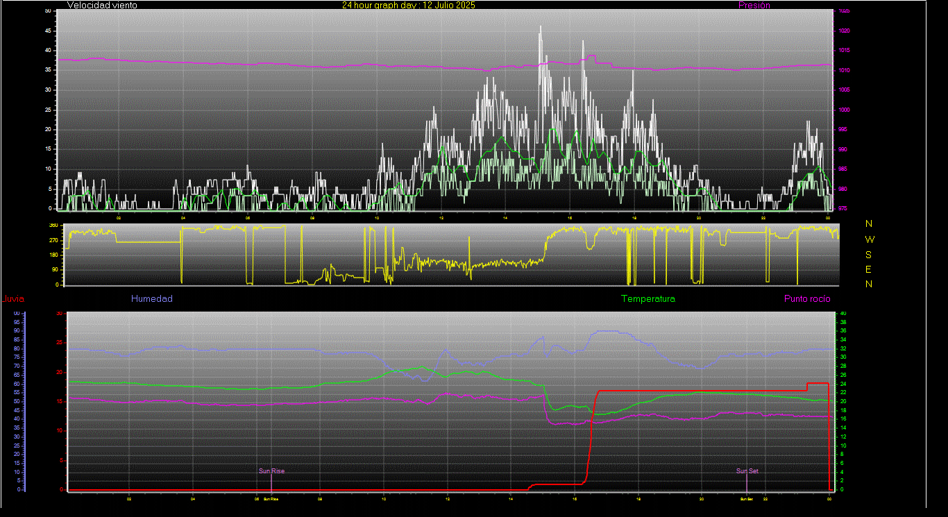The height and width of the screenshot is (517, 948).
Task: Click the magenta 'Presión' label
Action: (754, 5)
